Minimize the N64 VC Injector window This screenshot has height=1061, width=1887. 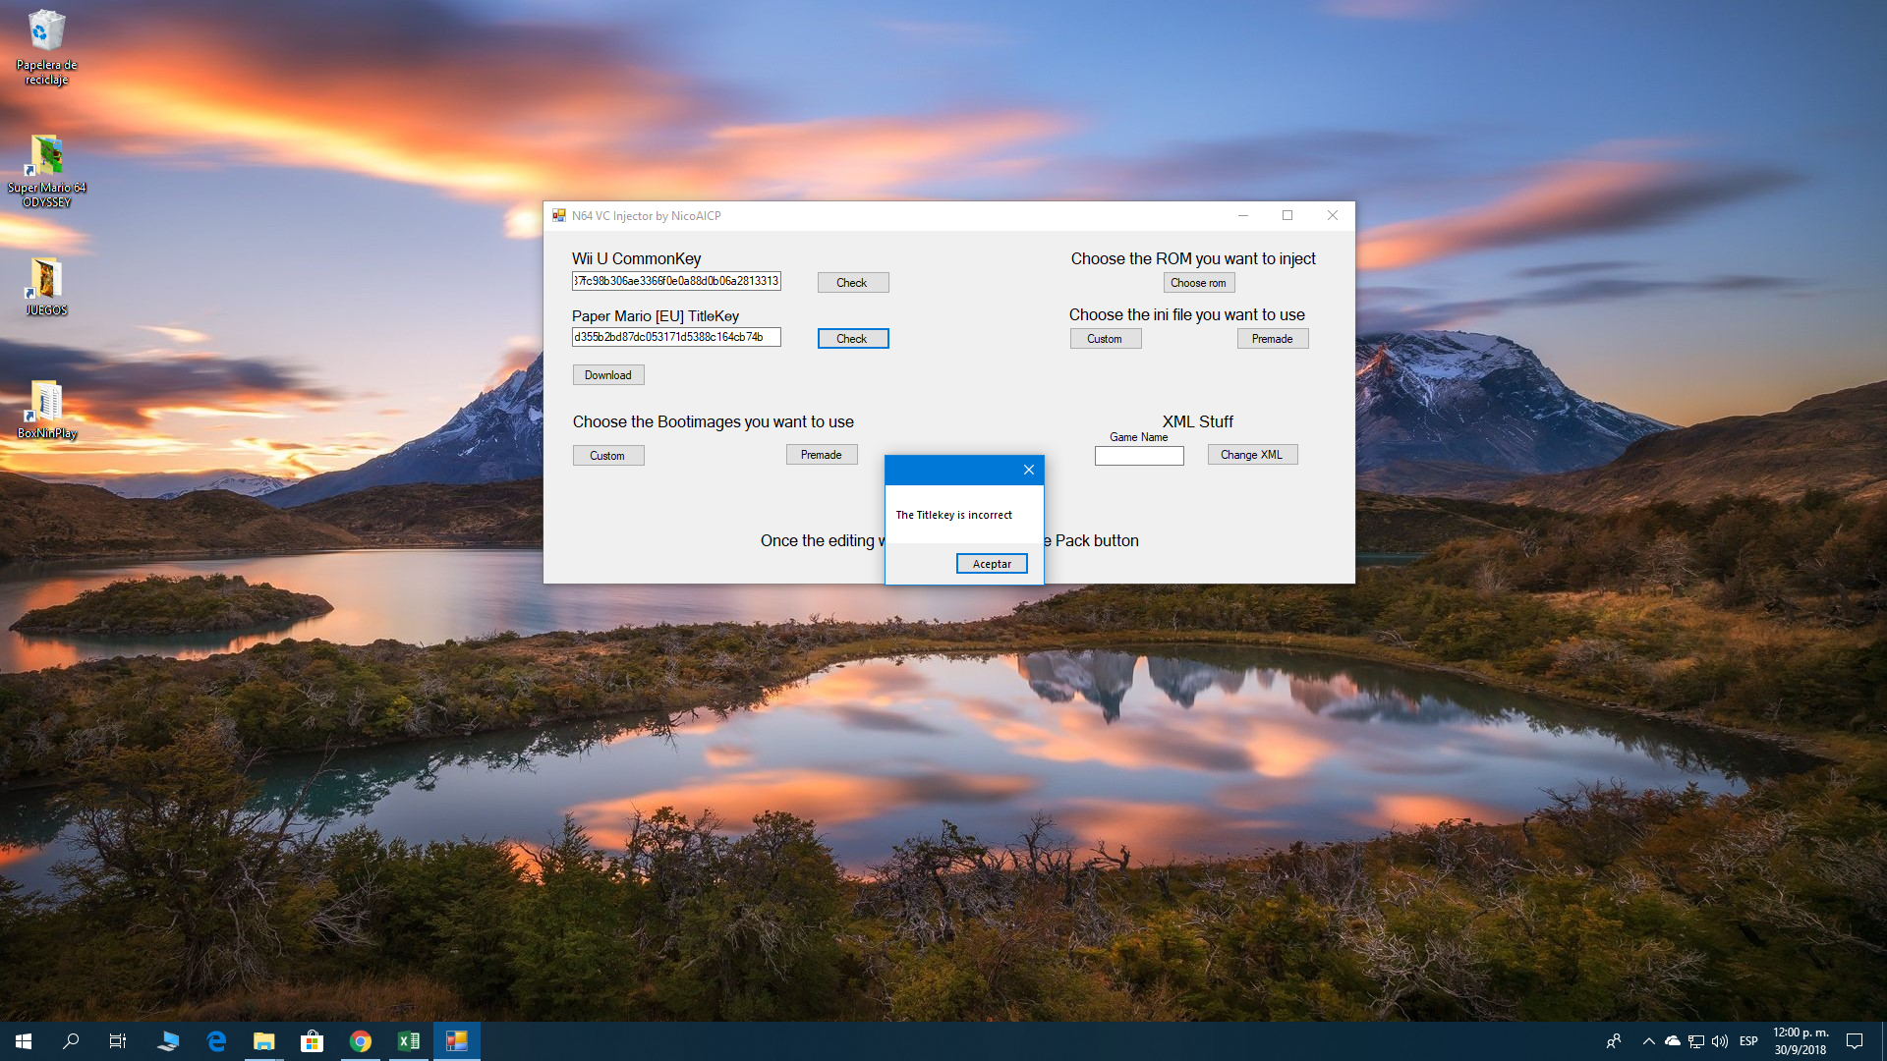[1243, 216]
